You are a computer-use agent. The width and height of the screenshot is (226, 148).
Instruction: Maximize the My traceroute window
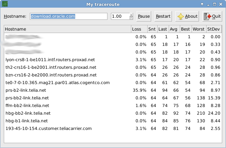tap(215, 4)
